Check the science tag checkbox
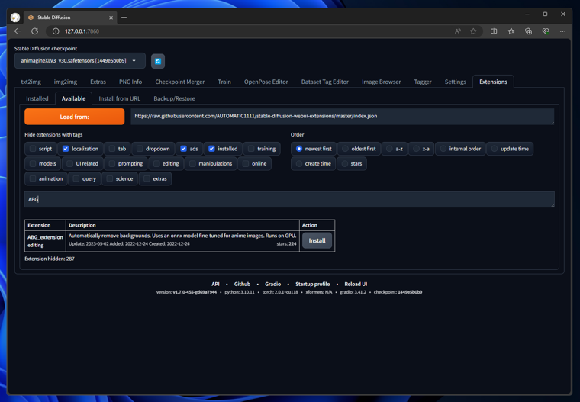This screenshot has height=402, width=580. click(109, 178)
